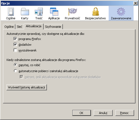Select the Zaawansowane gear icon panel
Viewport: 139px width, 120px height.
tap(121, 14)
